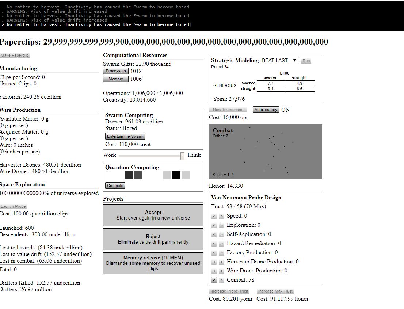
Task: Click the straight/straight 6,6 payoff cell
Action: click(x=300, y=89)
